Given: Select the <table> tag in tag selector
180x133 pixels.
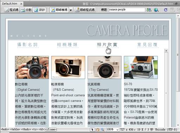Looking at the screenshot, I should 15,129.
